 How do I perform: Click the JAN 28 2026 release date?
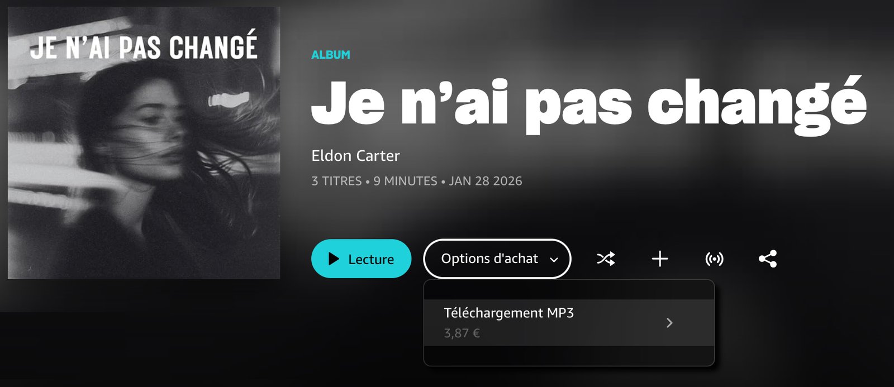click(x=486, y=181)
